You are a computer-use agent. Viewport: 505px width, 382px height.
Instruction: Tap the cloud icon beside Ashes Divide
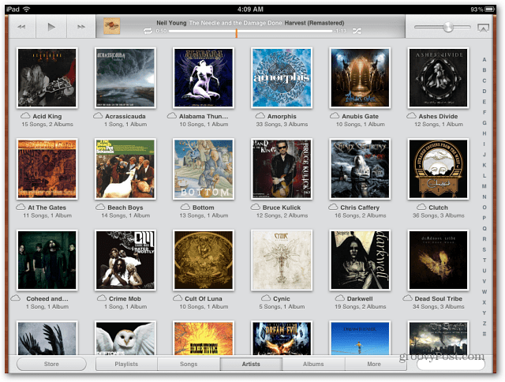(411, 116)
